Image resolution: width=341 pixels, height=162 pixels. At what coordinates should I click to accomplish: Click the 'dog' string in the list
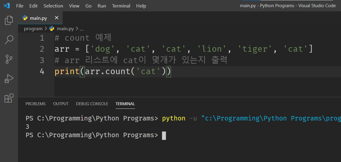pyautogui.click(x=103, y=49)
